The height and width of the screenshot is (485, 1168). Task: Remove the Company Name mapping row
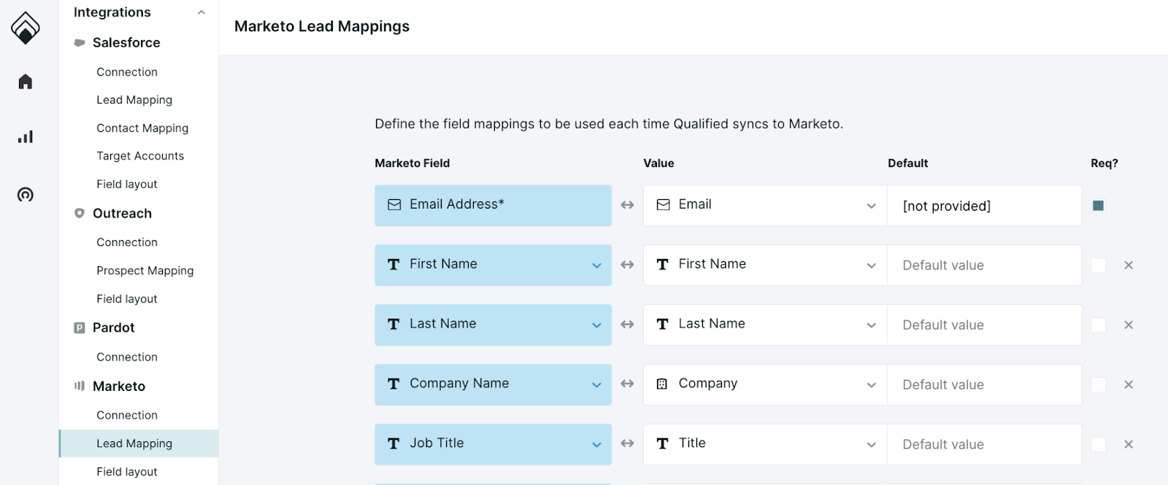click(x=1129, y=385)
